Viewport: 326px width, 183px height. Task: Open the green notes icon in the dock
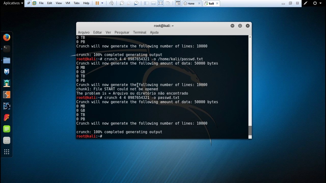click(x=7, y=129)
